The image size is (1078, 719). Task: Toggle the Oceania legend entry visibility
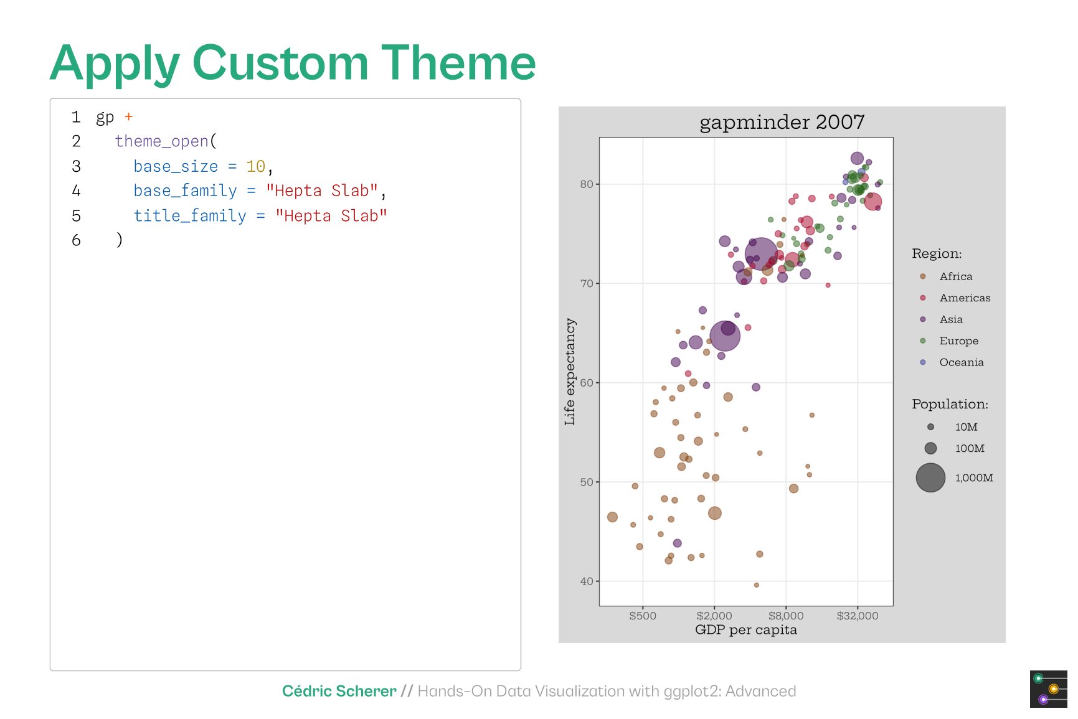962,362
